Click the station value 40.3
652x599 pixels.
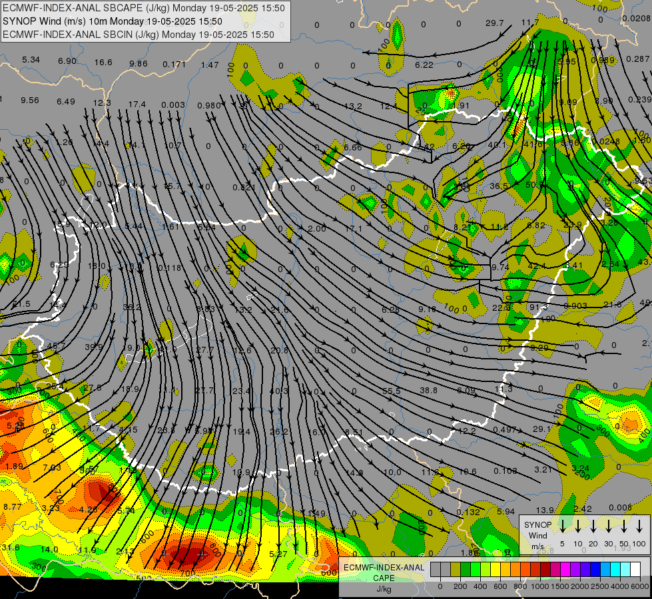click(x=278, y=391)
